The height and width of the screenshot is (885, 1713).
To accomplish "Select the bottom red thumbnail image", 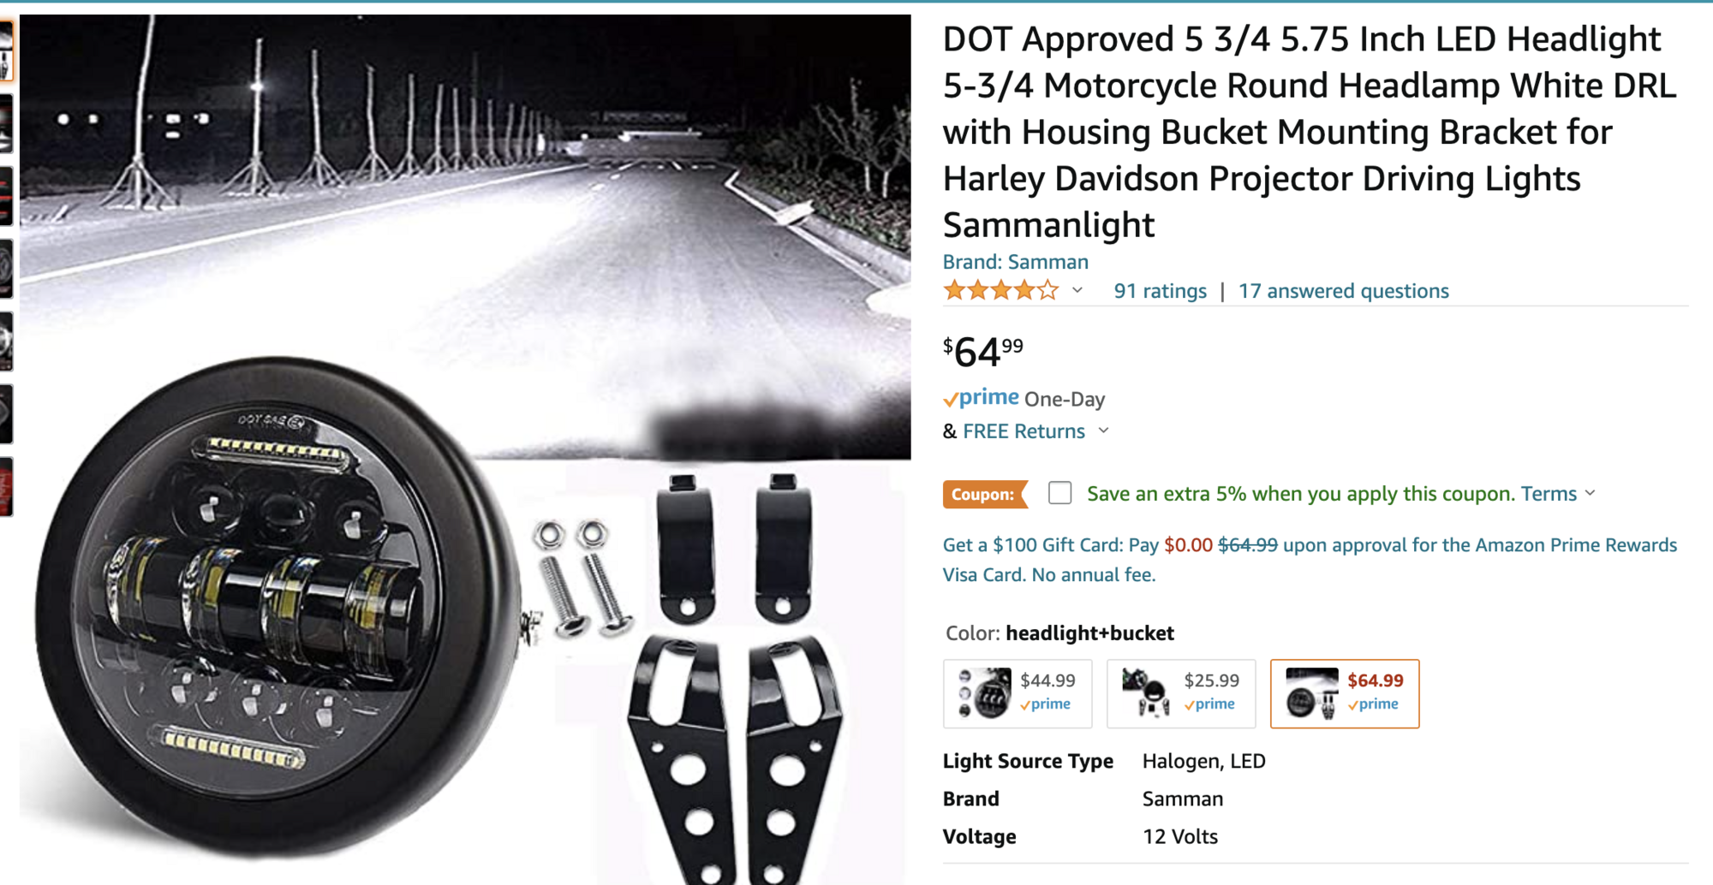I will click(6, 487).
